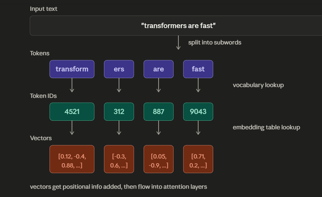Screen dimensions: 322x197
Task: Select vector box [0.05, -0.9, ...]
Action: [159, 159]
